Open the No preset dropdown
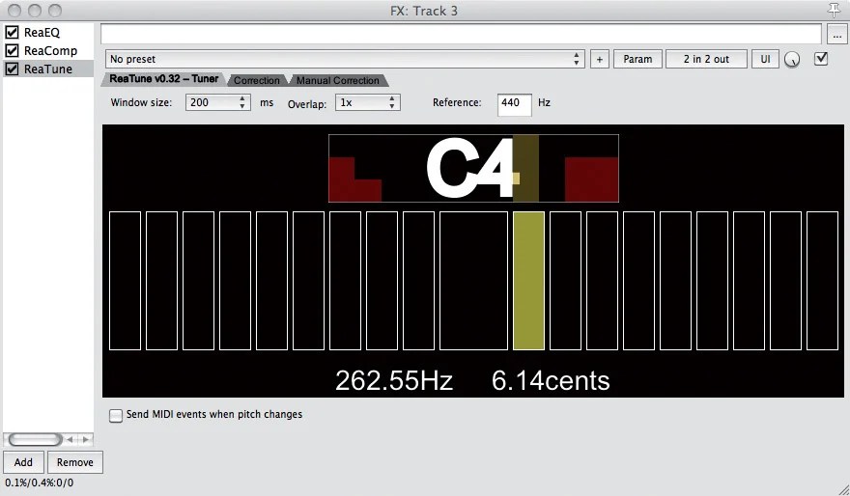 (345, 59)
